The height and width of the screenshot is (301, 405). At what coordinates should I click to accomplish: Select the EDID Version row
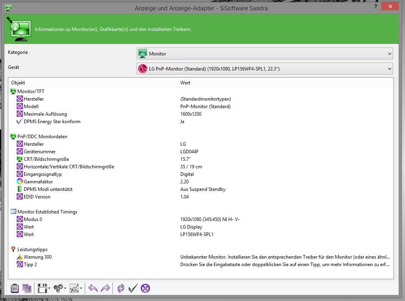click(x=201, y=197)
